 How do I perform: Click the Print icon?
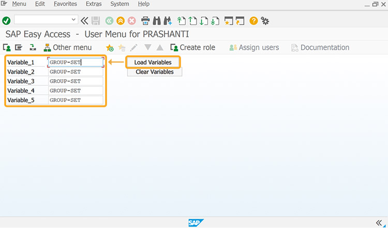145,21
